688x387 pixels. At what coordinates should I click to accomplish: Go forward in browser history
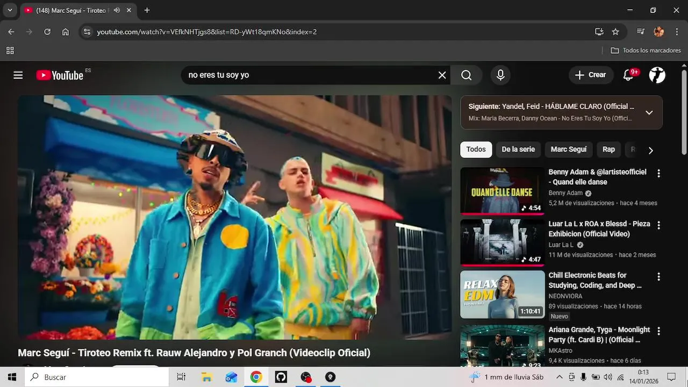pos(29,32)
